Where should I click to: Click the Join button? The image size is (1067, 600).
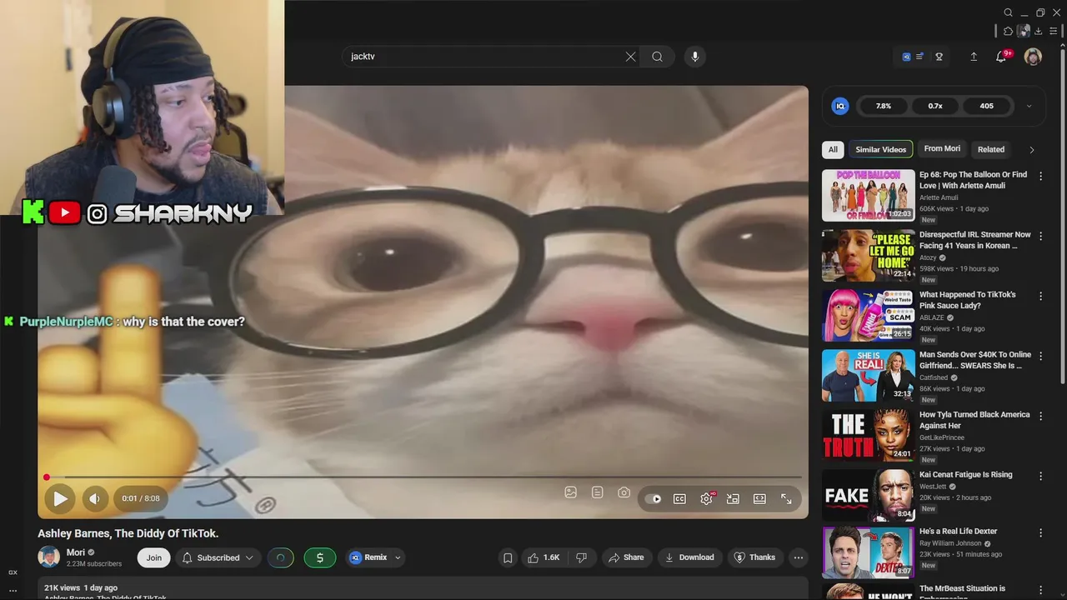tap(153, 557)
